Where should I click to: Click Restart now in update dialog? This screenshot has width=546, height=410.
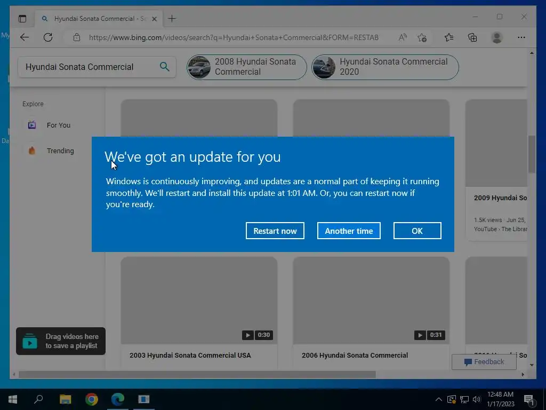[275, 231]
